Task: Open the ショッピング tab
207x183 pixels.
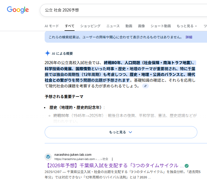Action: tap(90, 26)
